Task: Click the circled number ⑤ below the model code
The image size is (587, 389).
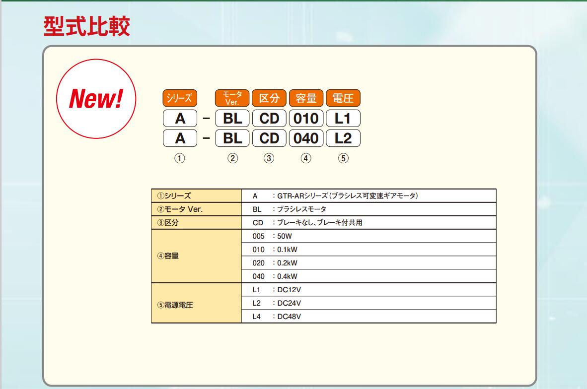Action: pos(343,159)
